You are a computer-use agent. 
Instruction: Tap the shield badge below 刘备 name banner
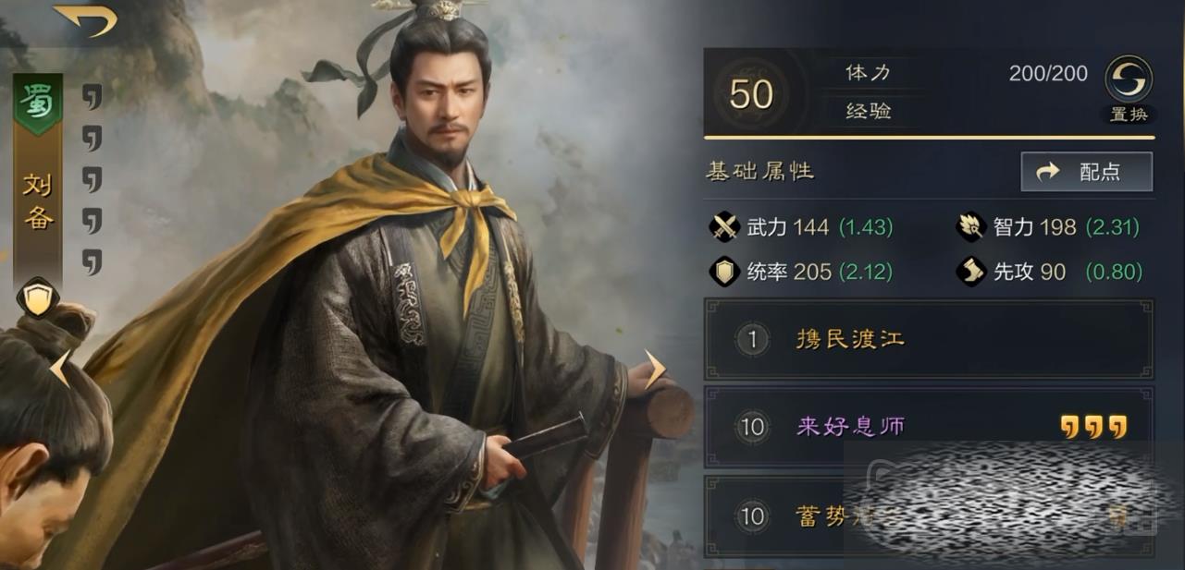[38, 297]
